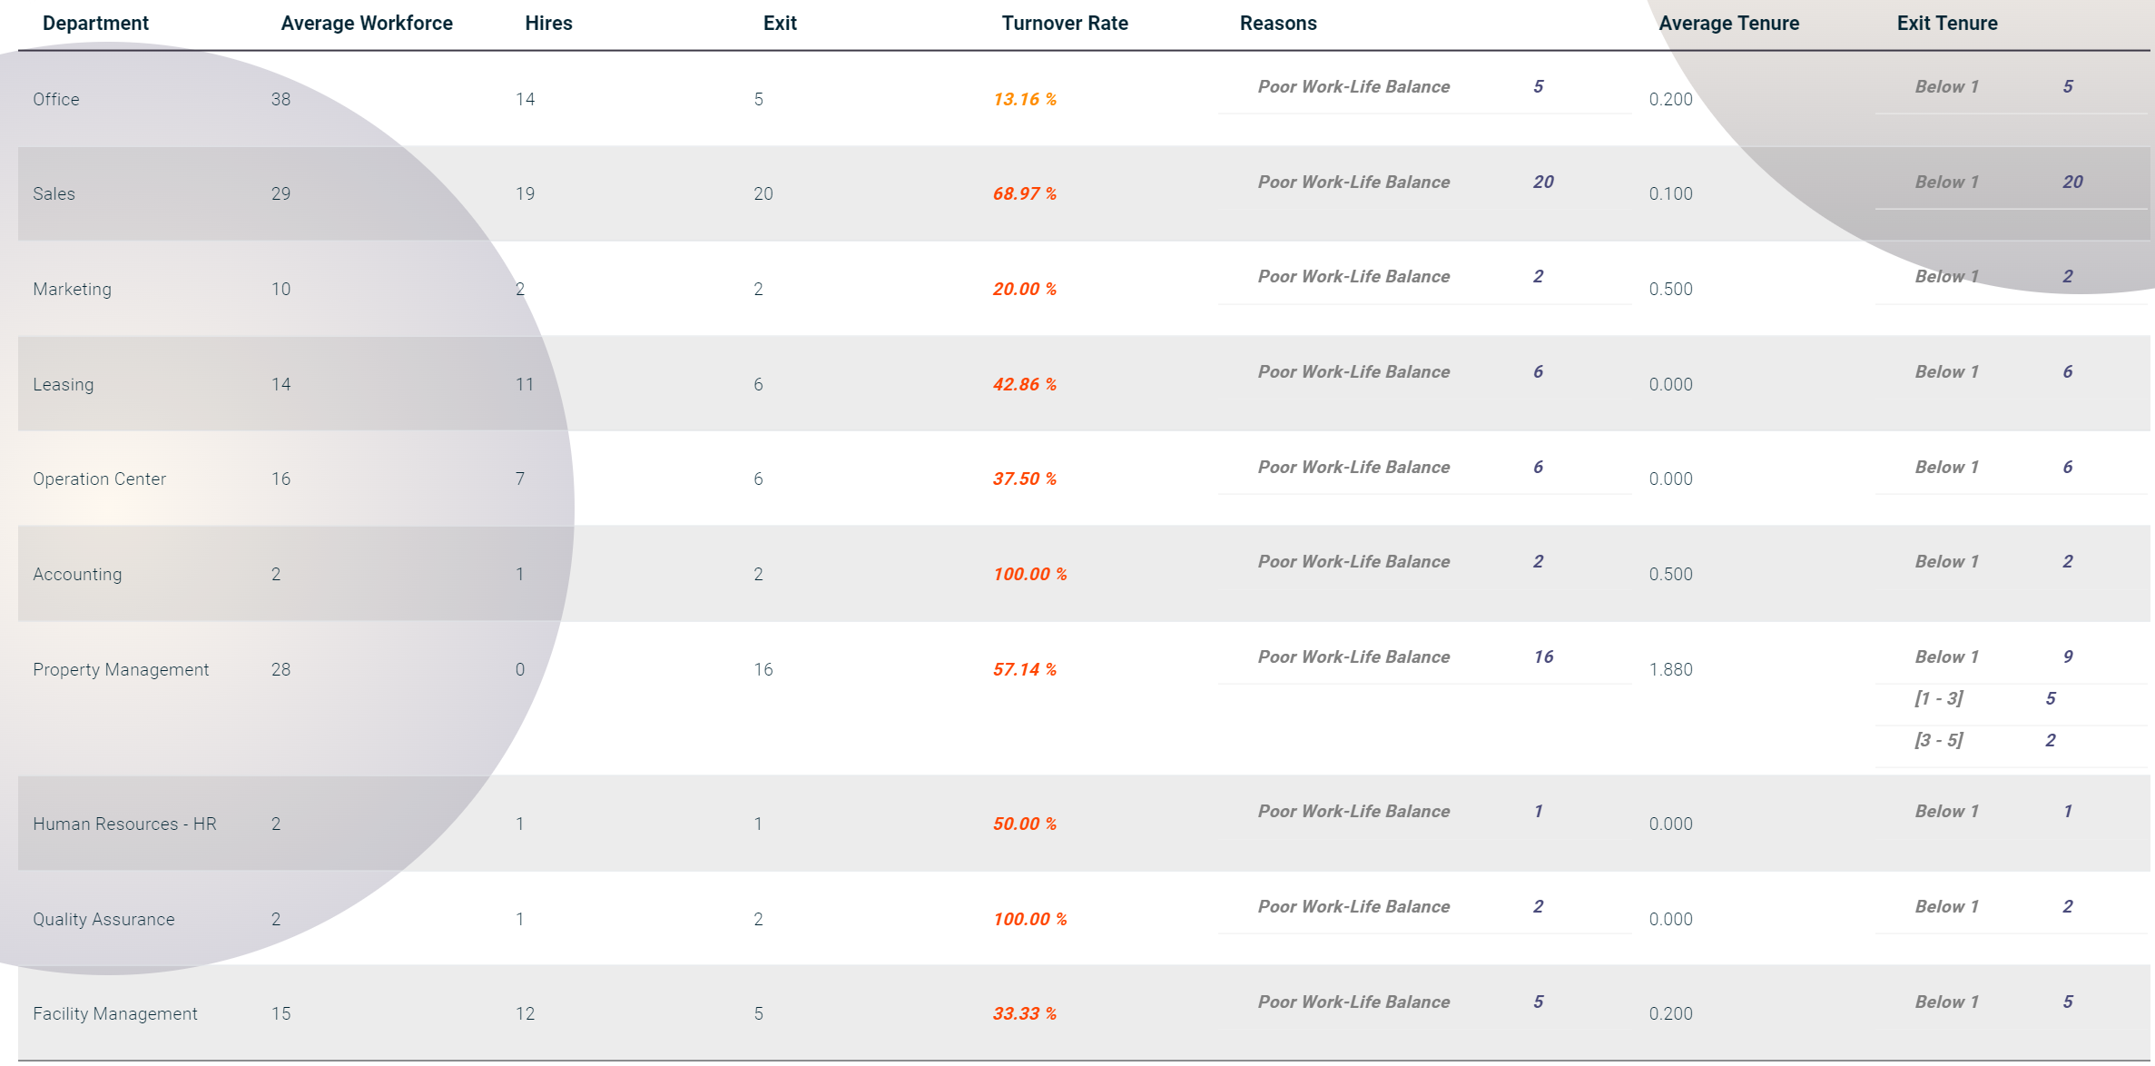Click Office Poor Work-Life Balance reason

[x=1353, y=86]
